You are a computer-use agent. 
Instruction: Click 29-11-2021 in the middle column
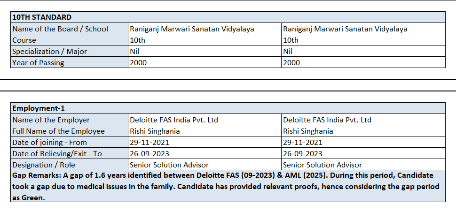pos(149,142)
